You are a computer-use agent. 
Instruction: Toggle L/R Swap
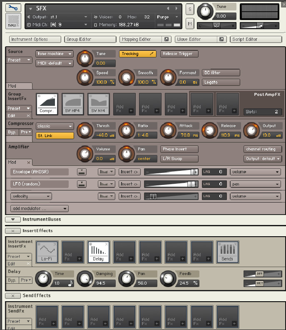click(179, 159)
